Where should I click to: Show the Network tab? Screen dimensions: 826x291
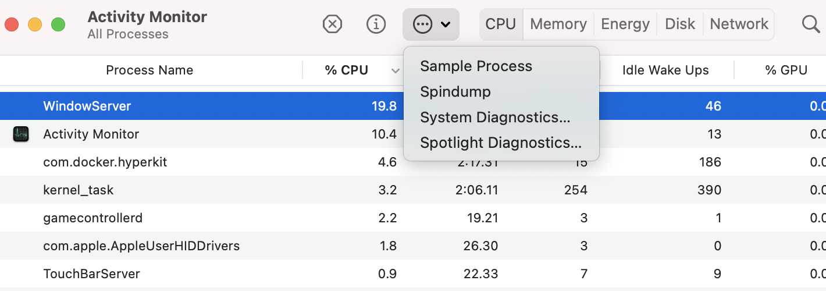click(x=739, y=24)
